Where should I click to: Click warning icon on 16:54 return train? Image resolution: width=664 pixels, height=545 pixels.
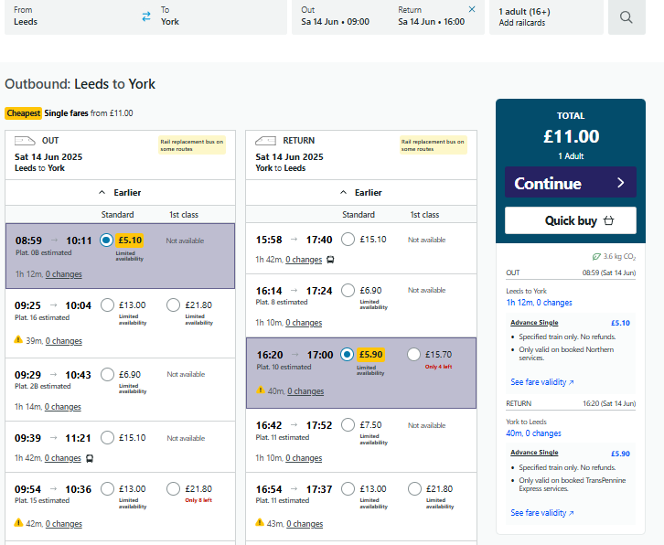pyautogui.click(x=260, y=522)
